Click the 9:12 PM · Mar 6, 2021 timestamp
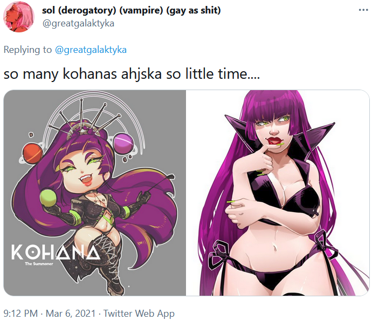Viewport: 372px width, 320px height. point(50,313)
